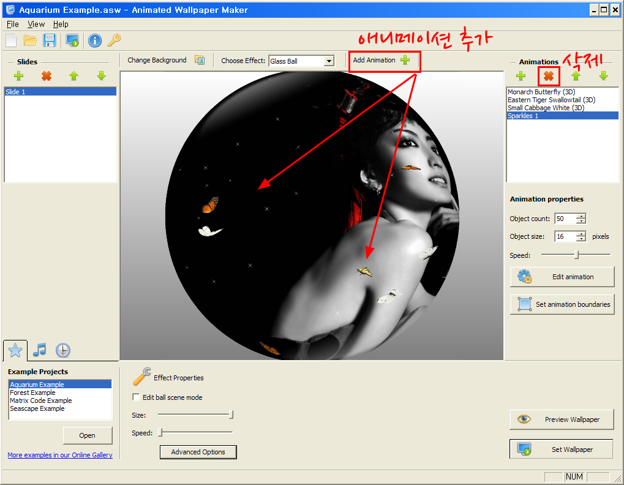The width and height of the screenshot is (624, 485).
Task: Delete slide with the red X icon
Action: [47, 75]
